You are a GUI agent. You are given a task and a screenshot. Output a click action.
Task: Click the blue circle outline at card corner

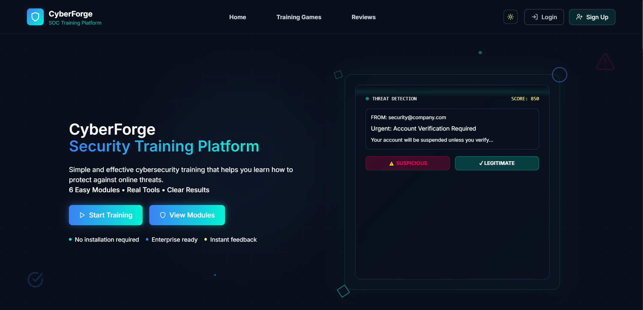click(x=559, y=75)
